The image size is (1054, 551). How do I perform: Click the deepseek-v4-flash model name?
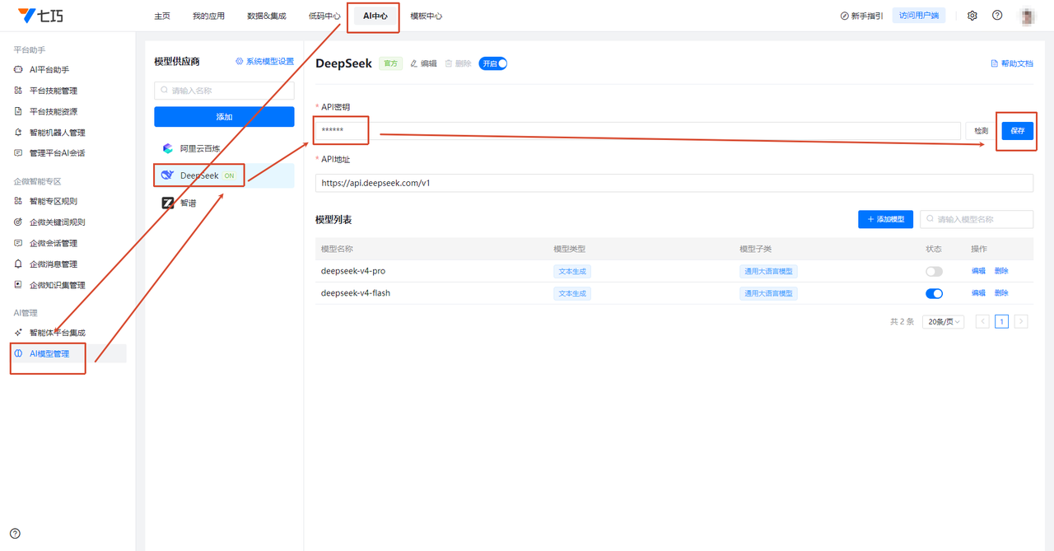356,293
